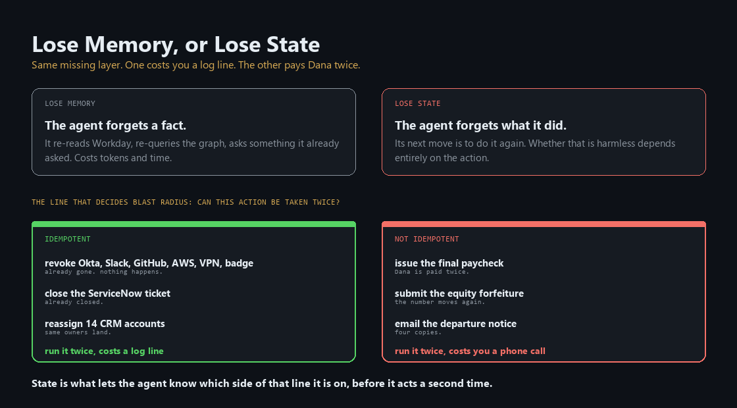
Task: Select 'submit the equity forfeiture' item
Action: [459, 293]
